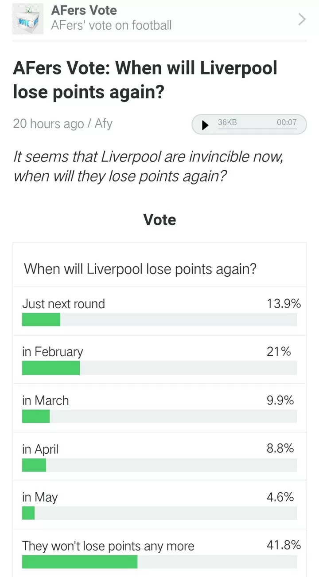Open author Afy's profile link
Viewport: 319px width, 577px height.
[103, 123]
